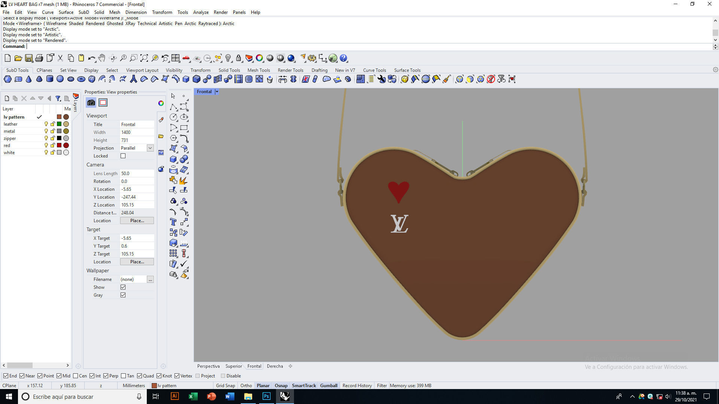719x404 pixels.
Task: Click the Print icon in the toolbar
Action: 39,58
